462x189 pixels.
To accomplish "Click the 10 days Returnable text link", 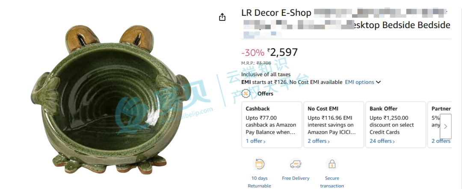I will (259, 182).
